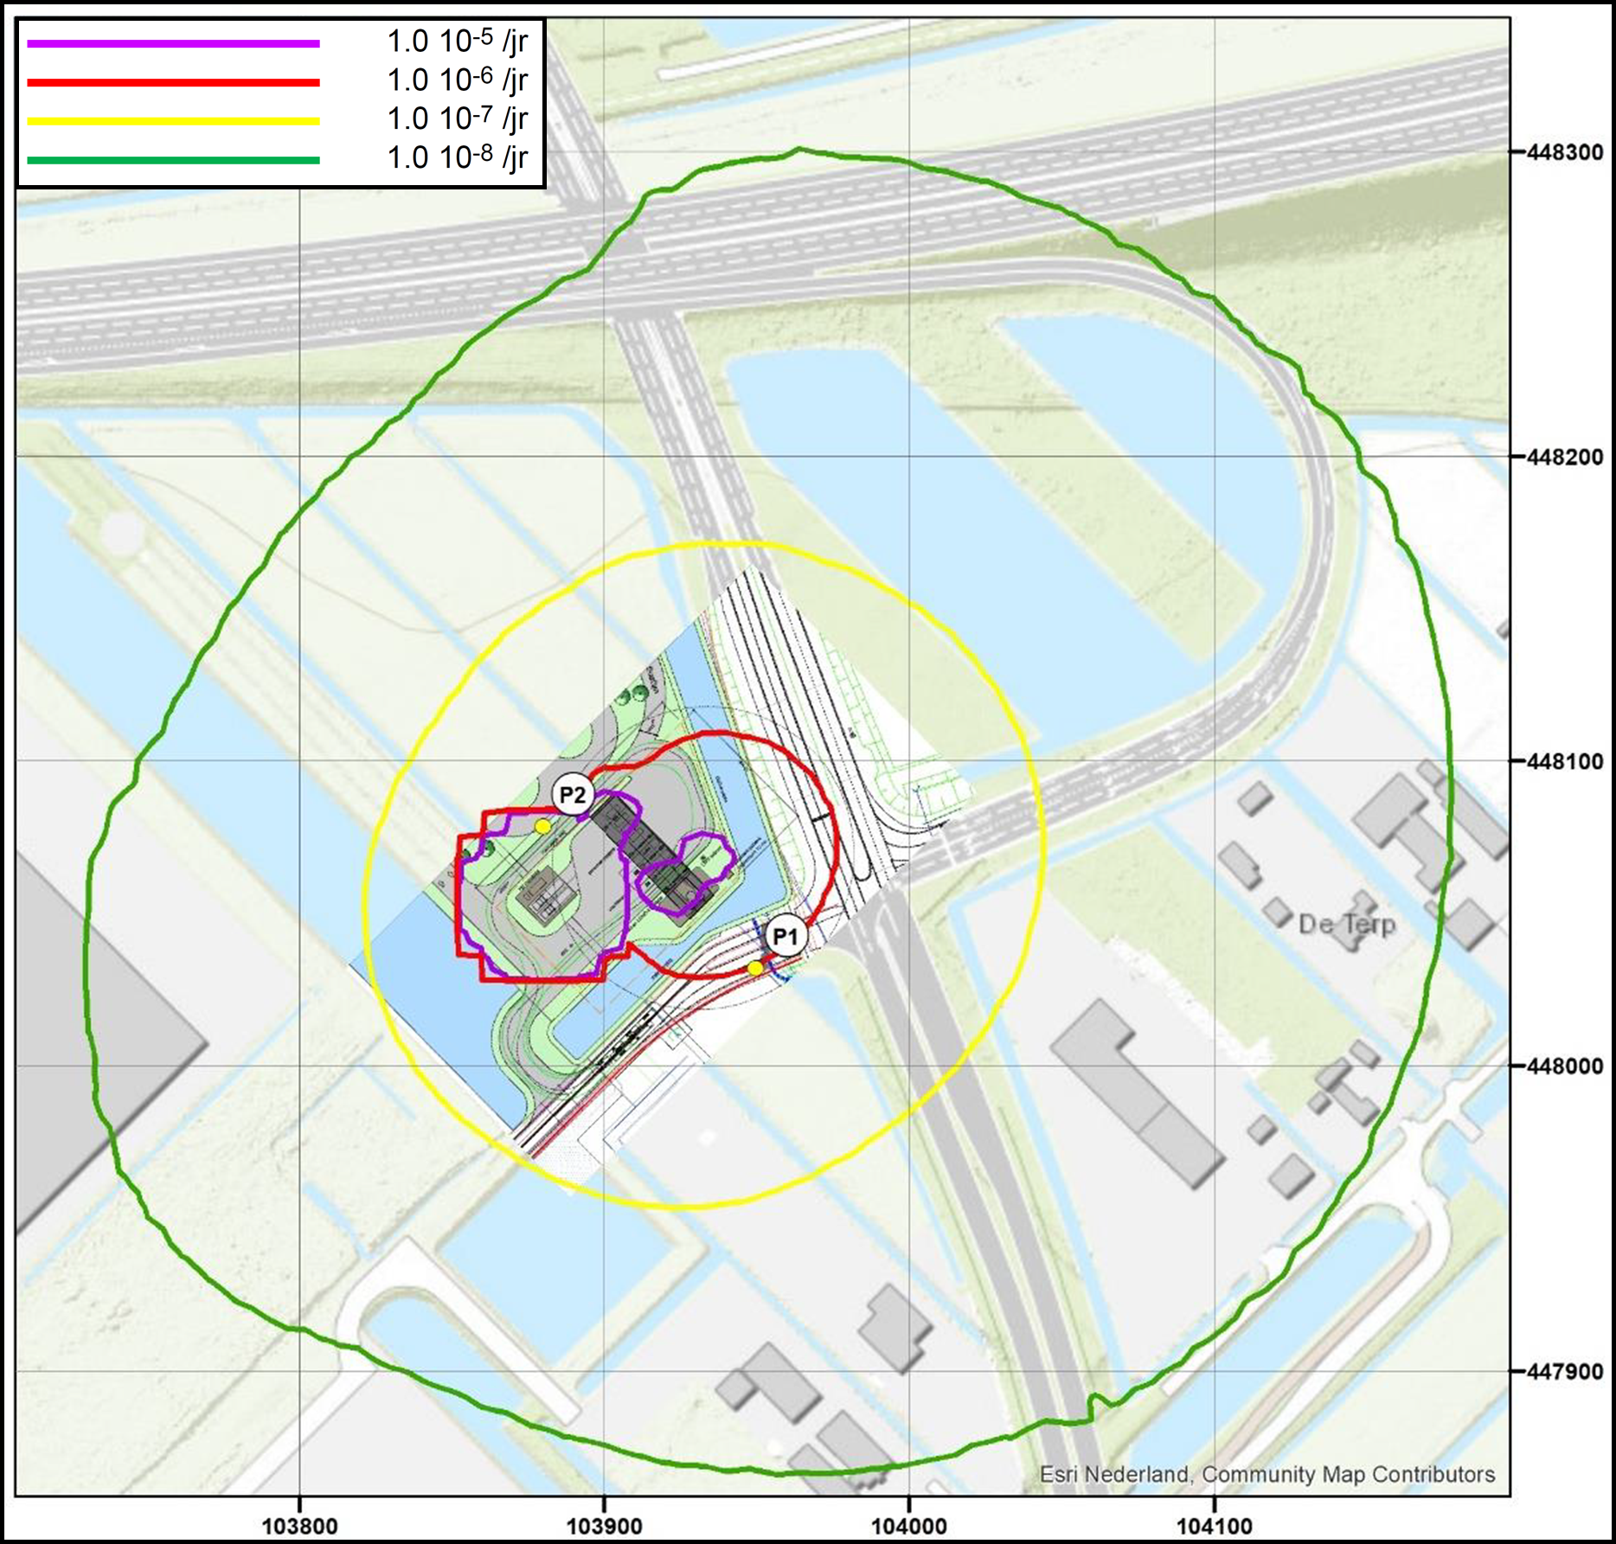
Task: Click the P1 marker circle
Action: pos(785,937)
